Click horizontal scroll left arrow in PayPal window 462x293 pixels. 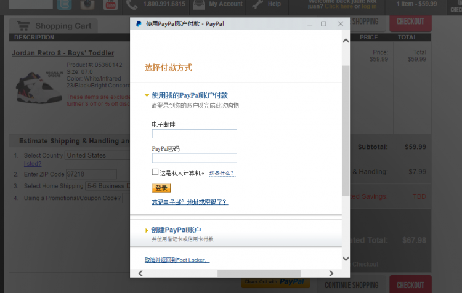tap(140, 273)
